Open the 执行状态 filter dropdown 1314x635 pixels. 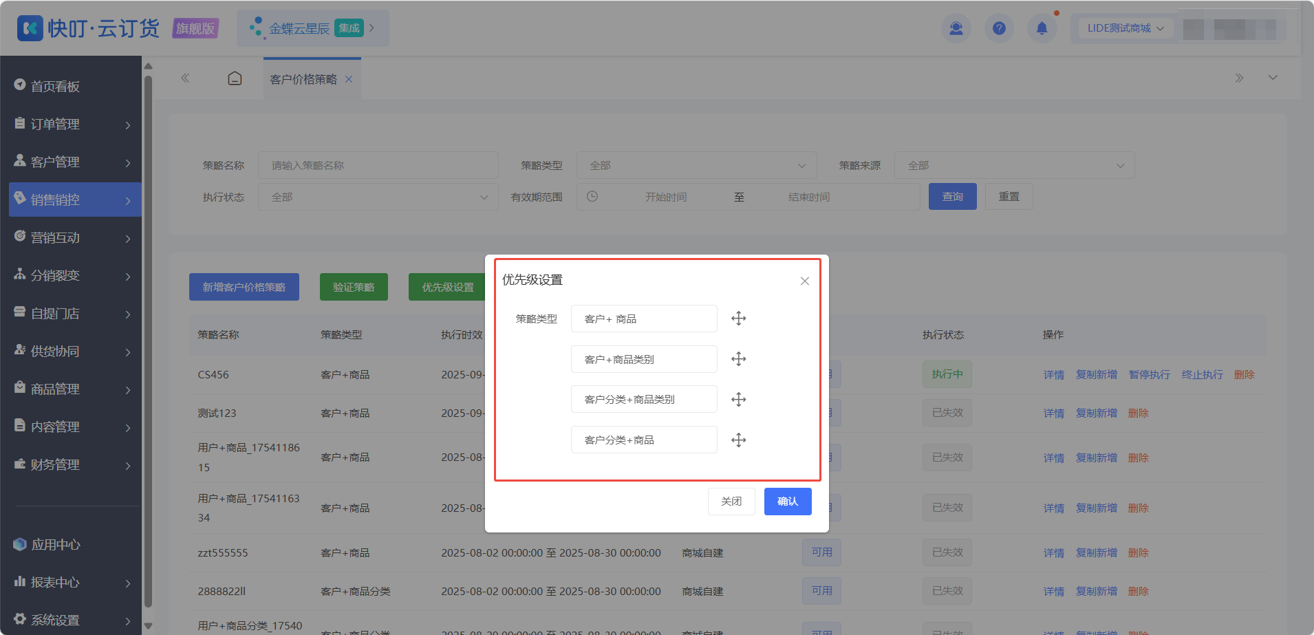pos(378,197)
